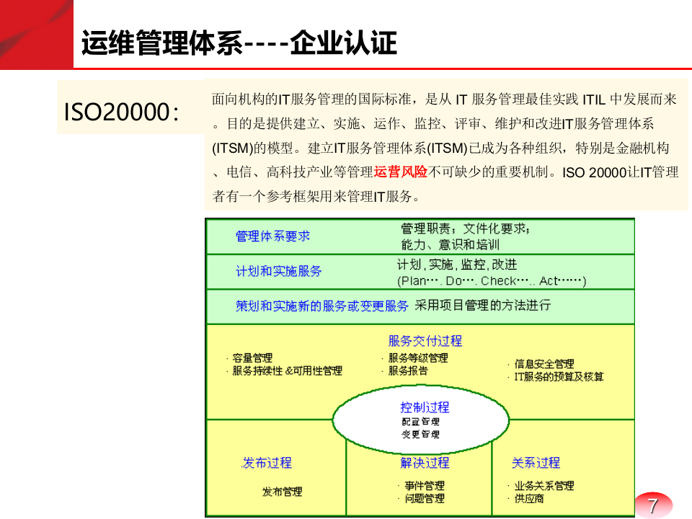Select the 变更管理 entry inside the oval
Image resolution: width=692 pixels, height=519 pixels.
420,435
